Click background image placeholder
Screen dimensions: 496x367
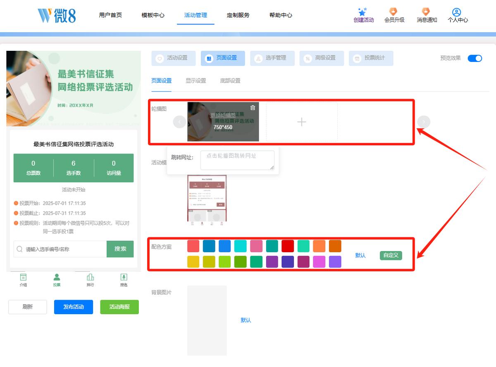pos(207,320)
